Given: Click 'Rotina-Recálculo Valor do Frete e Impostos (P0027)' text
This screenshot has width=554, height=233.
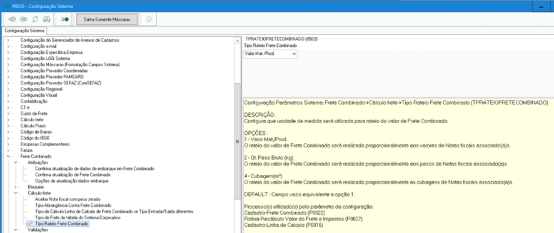Looking at the screenshot, I should (x=303, y=219).
